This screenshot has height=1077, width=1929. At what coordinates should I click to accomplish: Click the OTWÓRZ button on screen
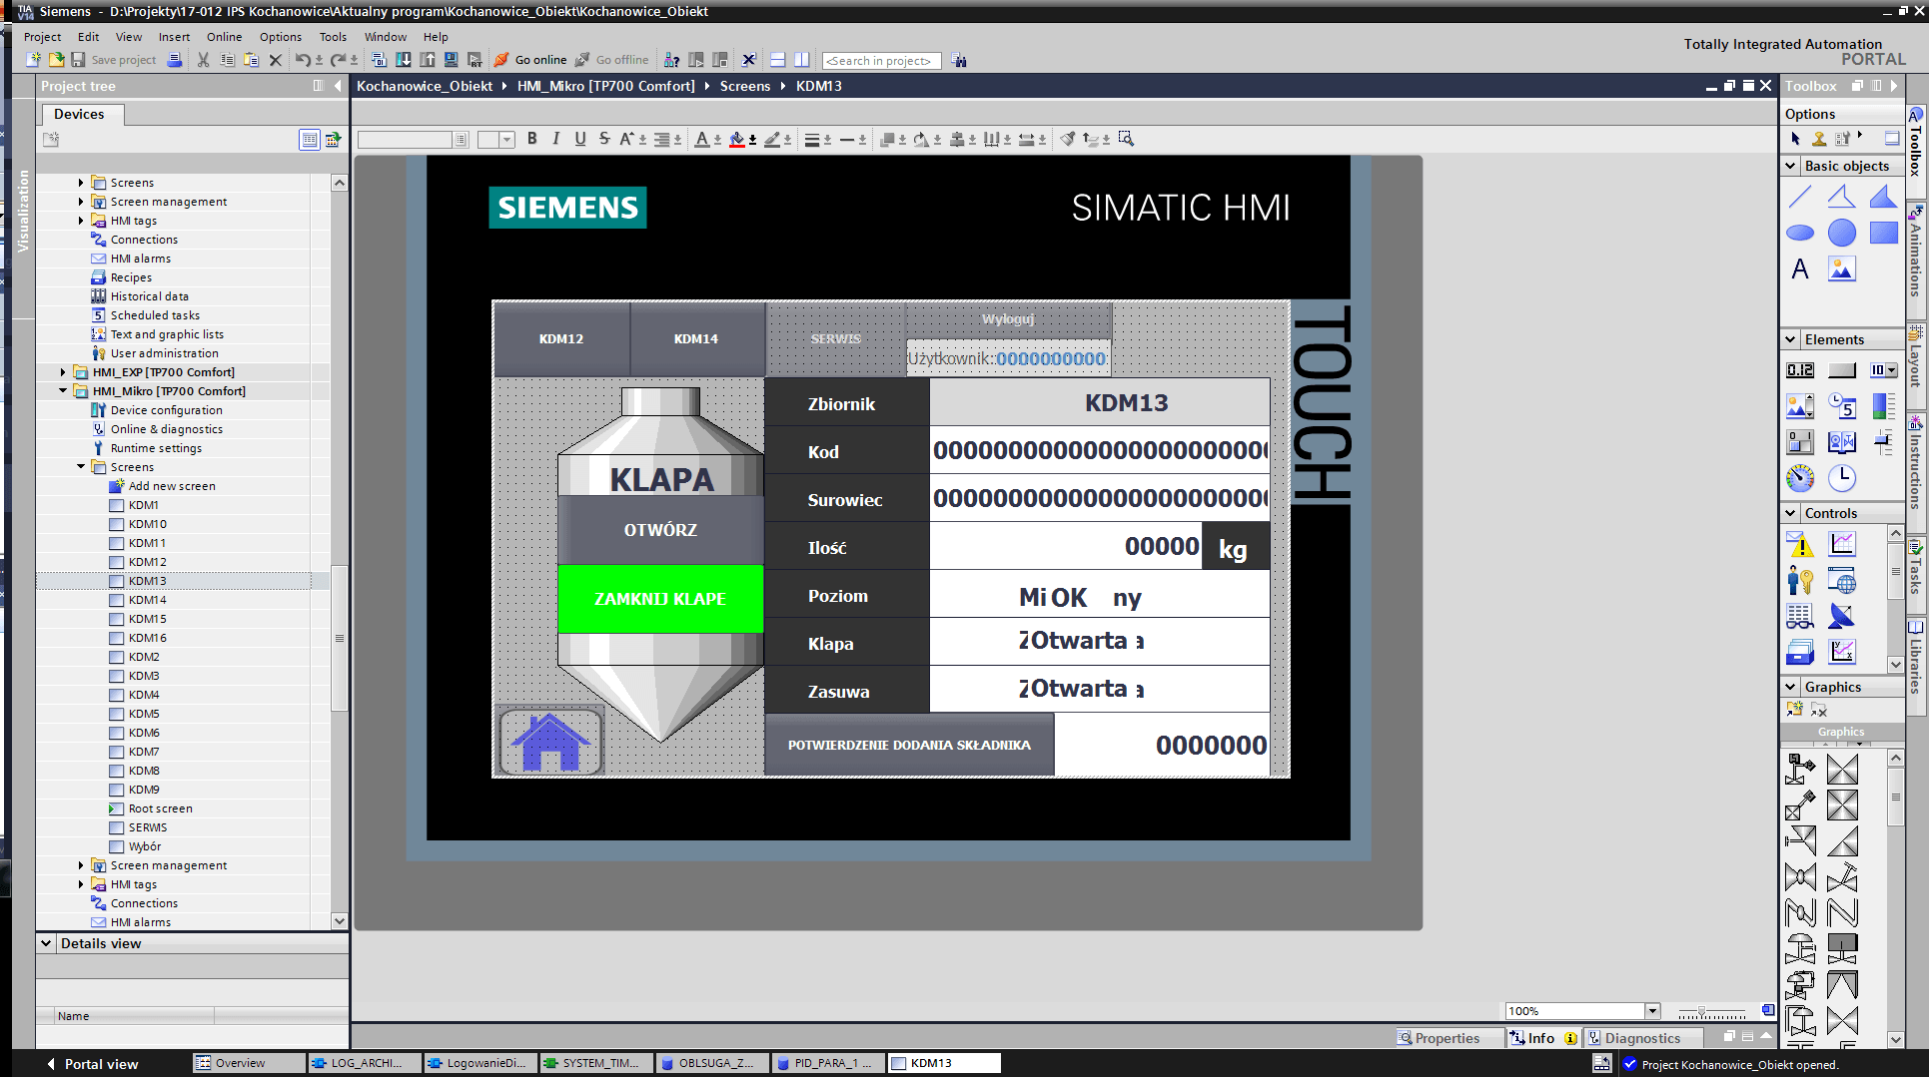click(x=660, y=530)
